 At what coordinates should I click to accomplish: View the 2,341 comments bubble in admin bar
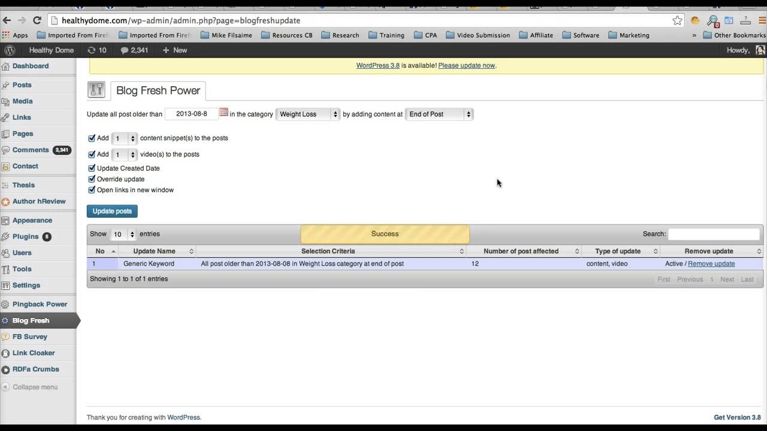pos(134,50)
